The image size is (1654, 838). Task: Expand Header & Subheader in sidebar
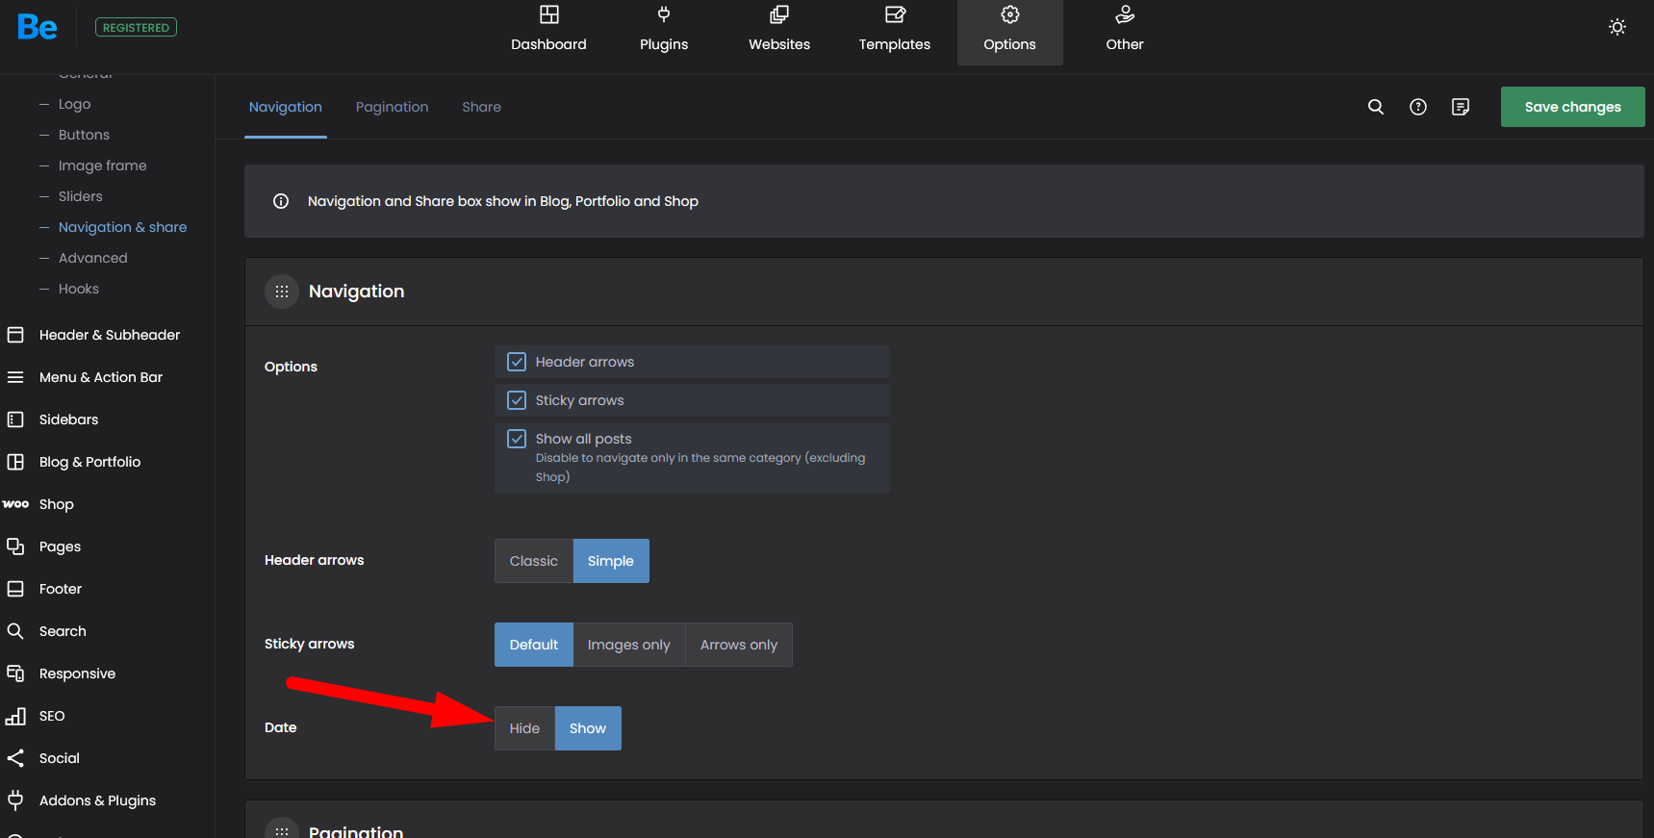pos(109,335)
